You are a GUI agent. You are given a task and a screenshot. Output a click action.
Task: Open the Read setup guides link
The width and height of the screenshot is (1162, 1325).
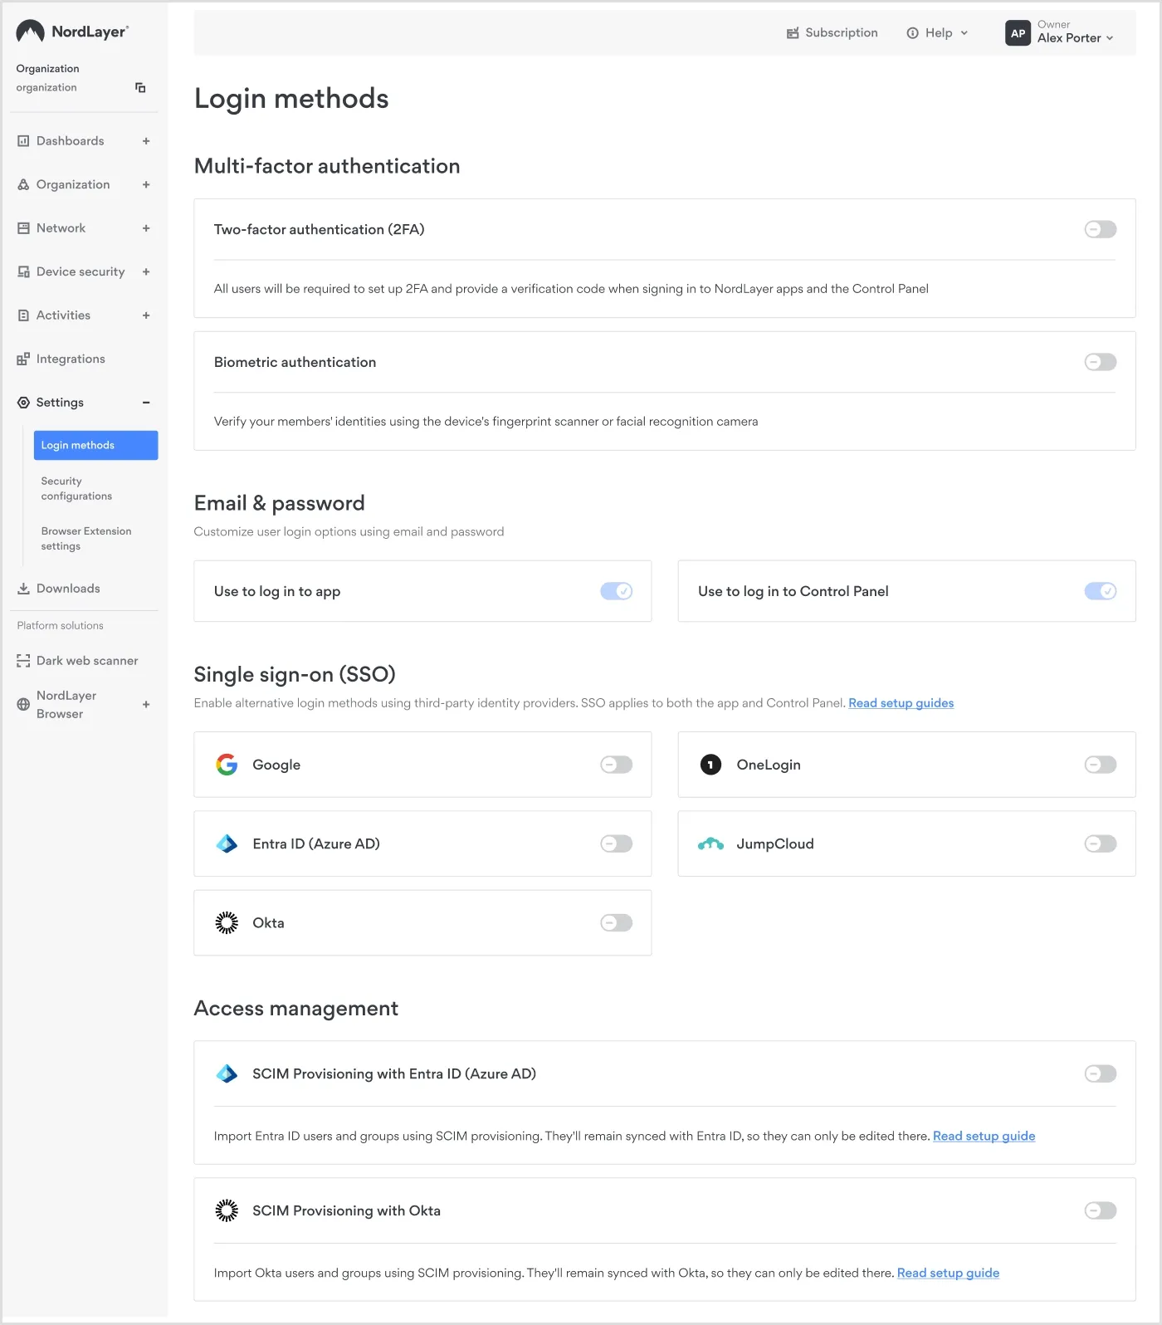pyautogui.click(x=901, y=703)
